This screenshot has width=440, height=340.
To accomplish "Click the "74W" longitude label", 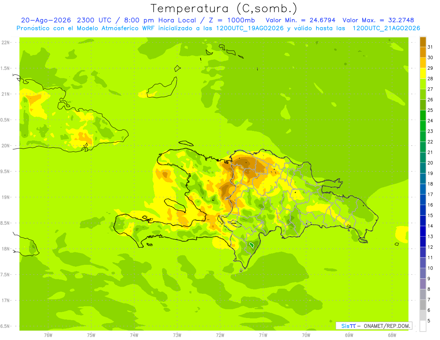I will tap(134, 335).
